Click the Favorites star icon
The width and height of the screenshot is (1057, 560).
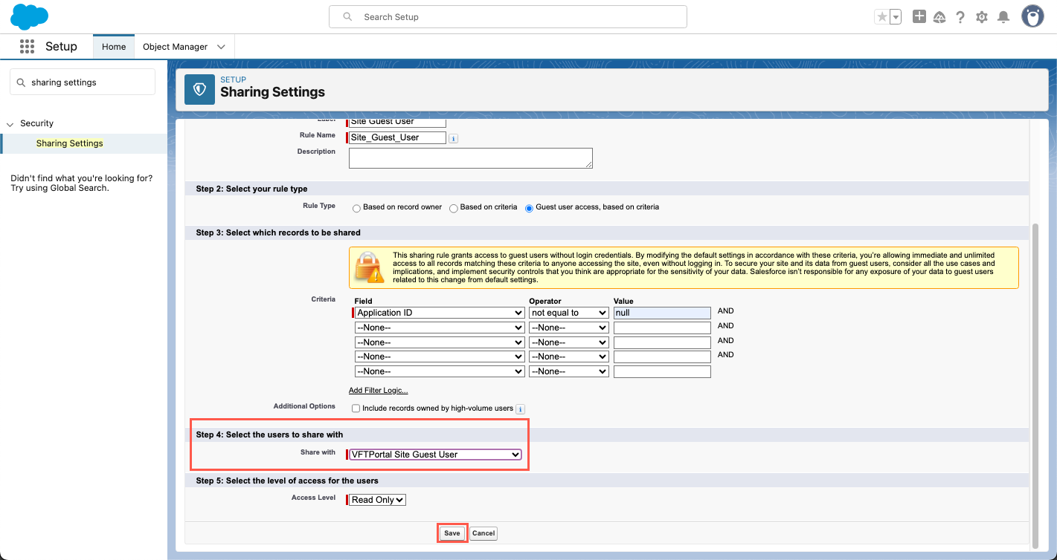882,17
